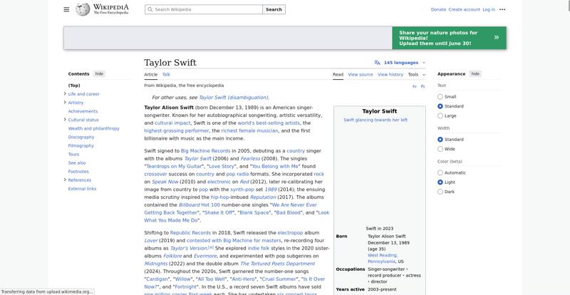Open the main hamburger menu
The width and height of the screenshot is (570, 295).
[x=66, y=9]
